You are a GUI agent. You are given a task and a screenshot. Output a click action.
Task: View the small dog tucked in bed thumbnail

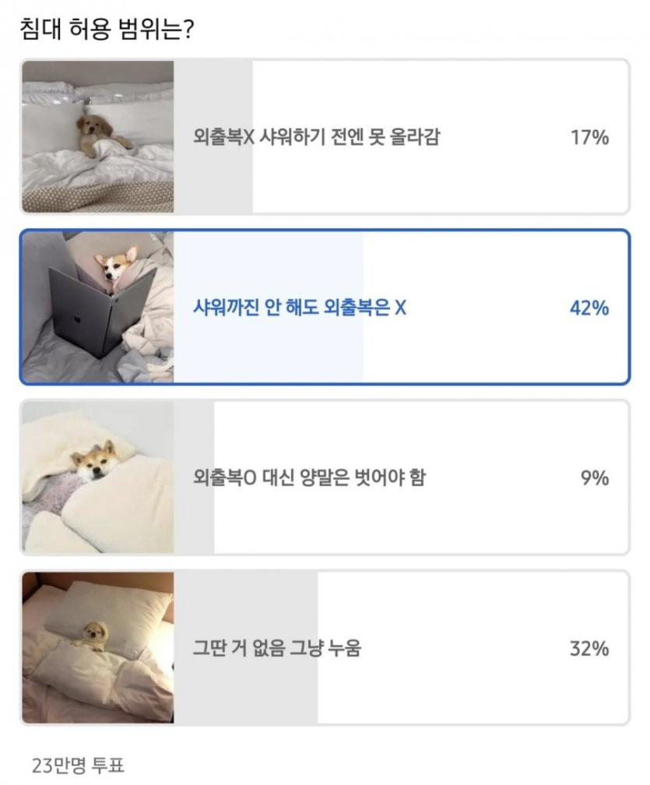point(98,648)
